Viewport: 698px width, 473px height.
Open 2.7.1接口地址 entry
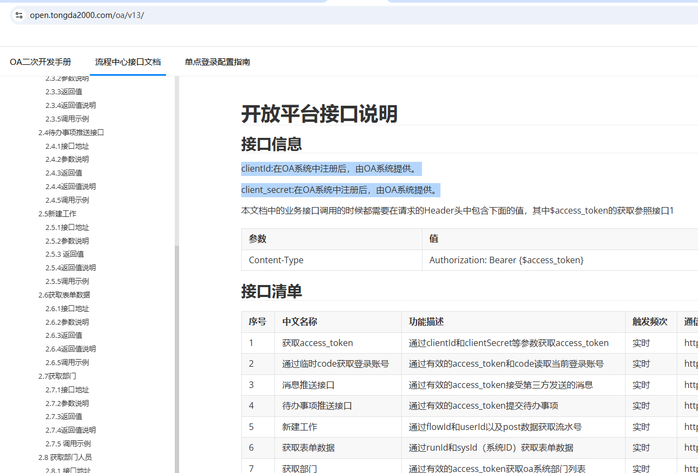point(67,390)
